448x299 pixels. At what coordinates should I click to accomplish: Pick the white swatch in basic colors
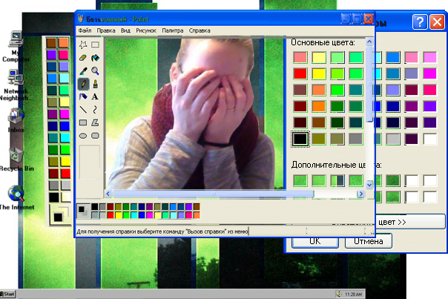[x=429, y=139]
